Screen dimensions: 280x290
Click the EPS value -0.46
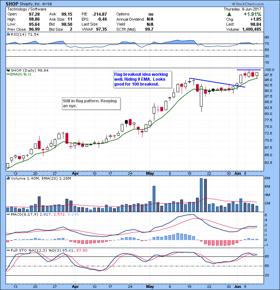102,19
